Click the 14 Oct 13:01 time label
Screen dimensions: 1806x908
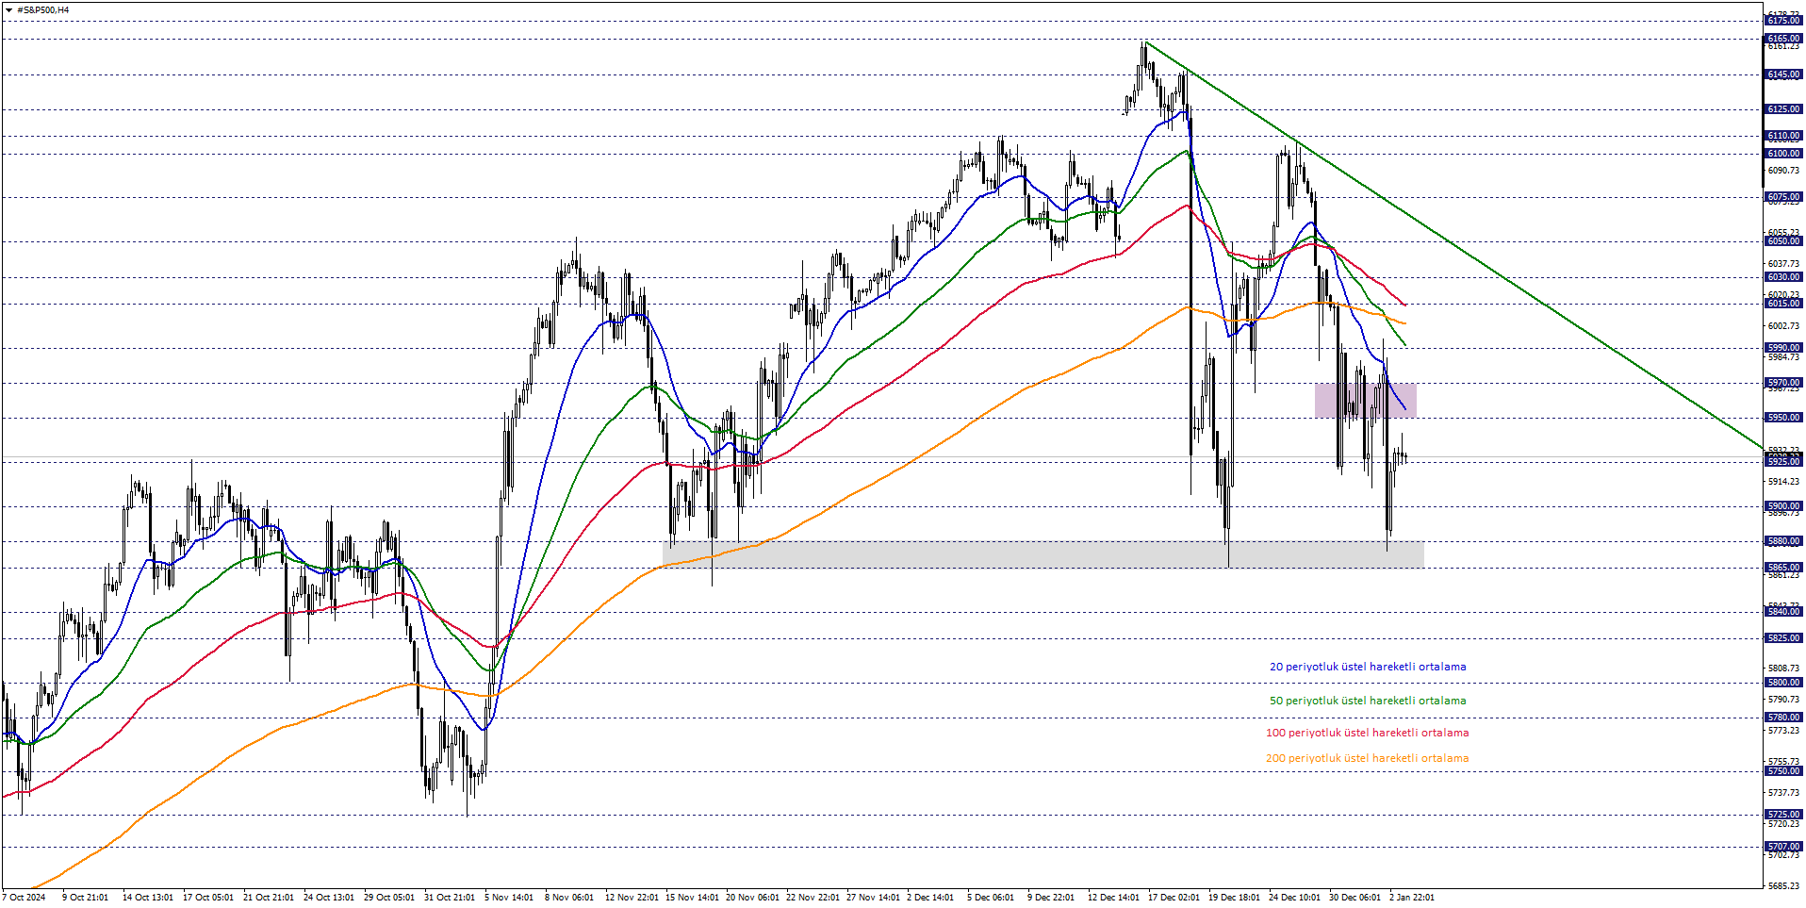147,897
